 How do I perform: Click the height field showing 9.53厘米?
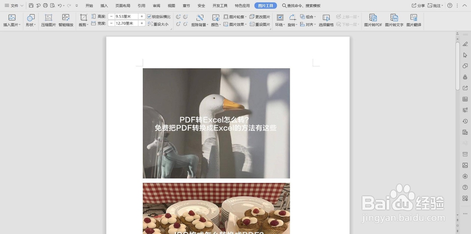click(x=126, y=16)
